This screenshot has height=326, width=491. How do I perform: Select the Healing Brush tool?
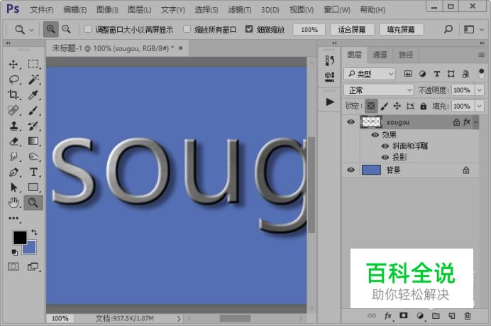13,110
